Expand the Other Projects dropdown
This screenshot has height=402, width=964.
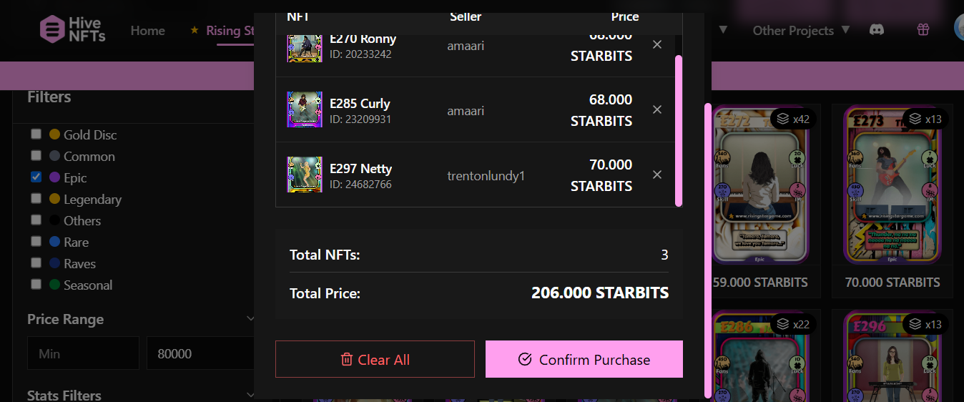pos(801,30)
